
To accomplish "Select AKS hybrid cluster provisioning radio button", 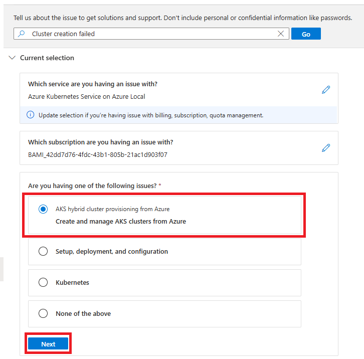I will (43, 210).
